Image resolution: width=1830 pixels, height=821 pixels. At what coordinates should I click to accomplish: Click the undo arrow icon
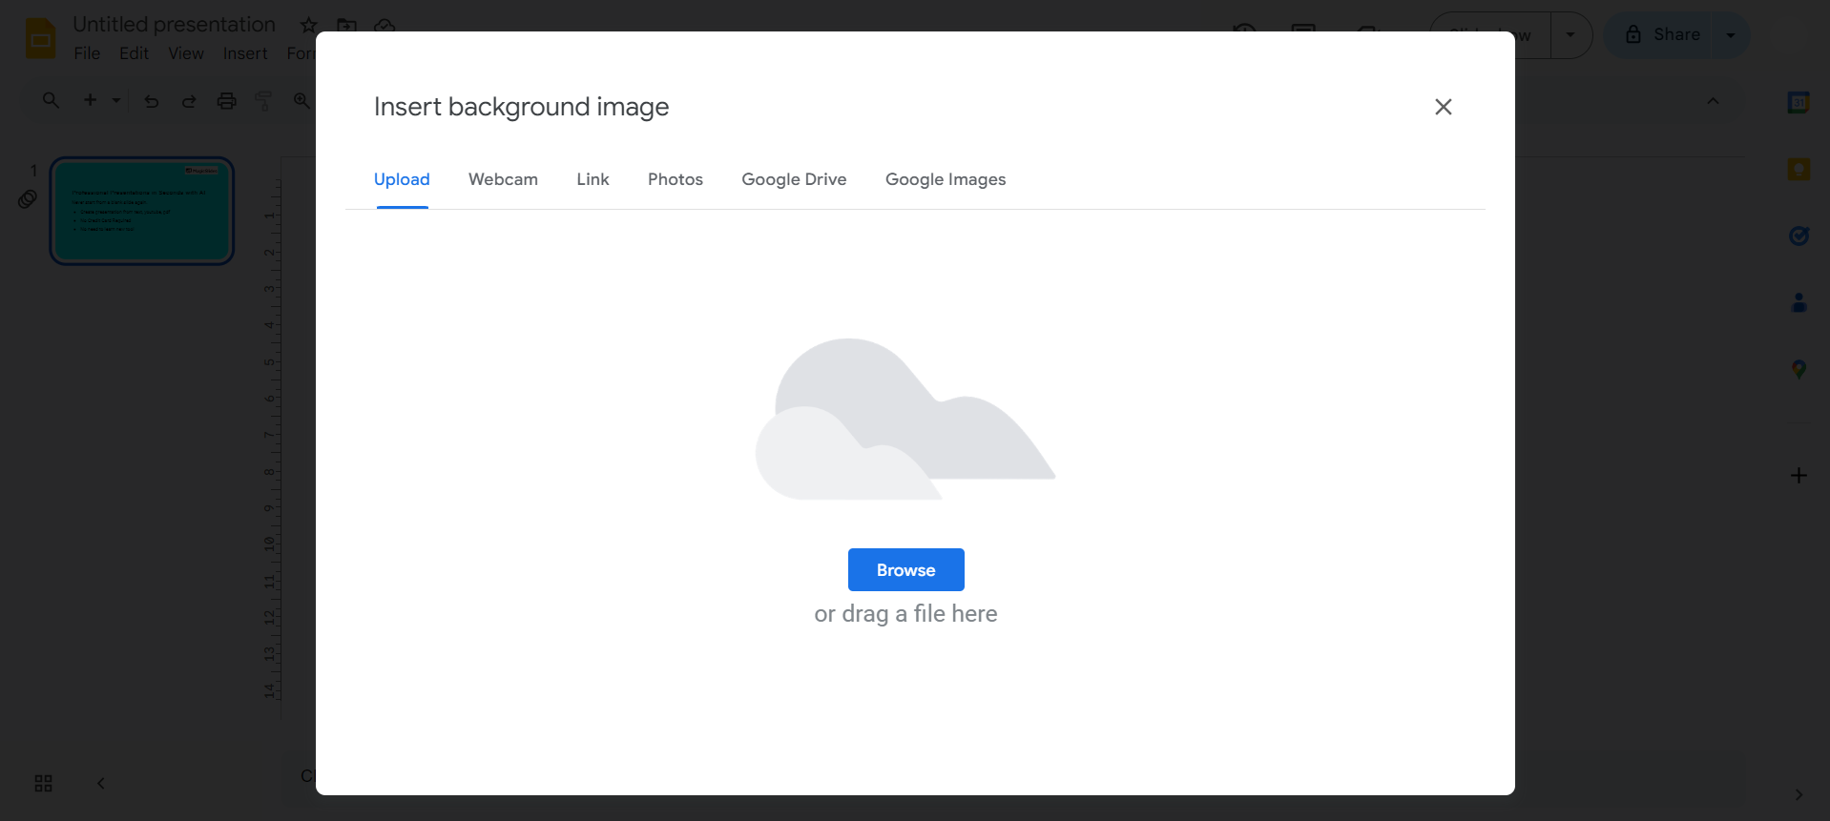tap(152, 100)
